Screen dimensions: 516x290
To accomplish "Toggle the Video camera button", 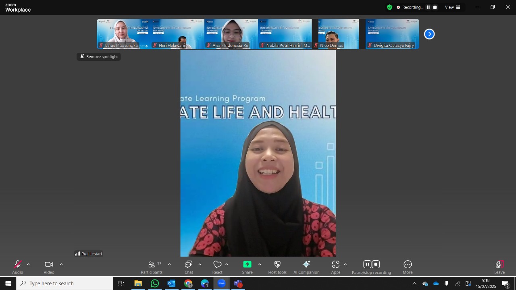I will coord(49,265).
